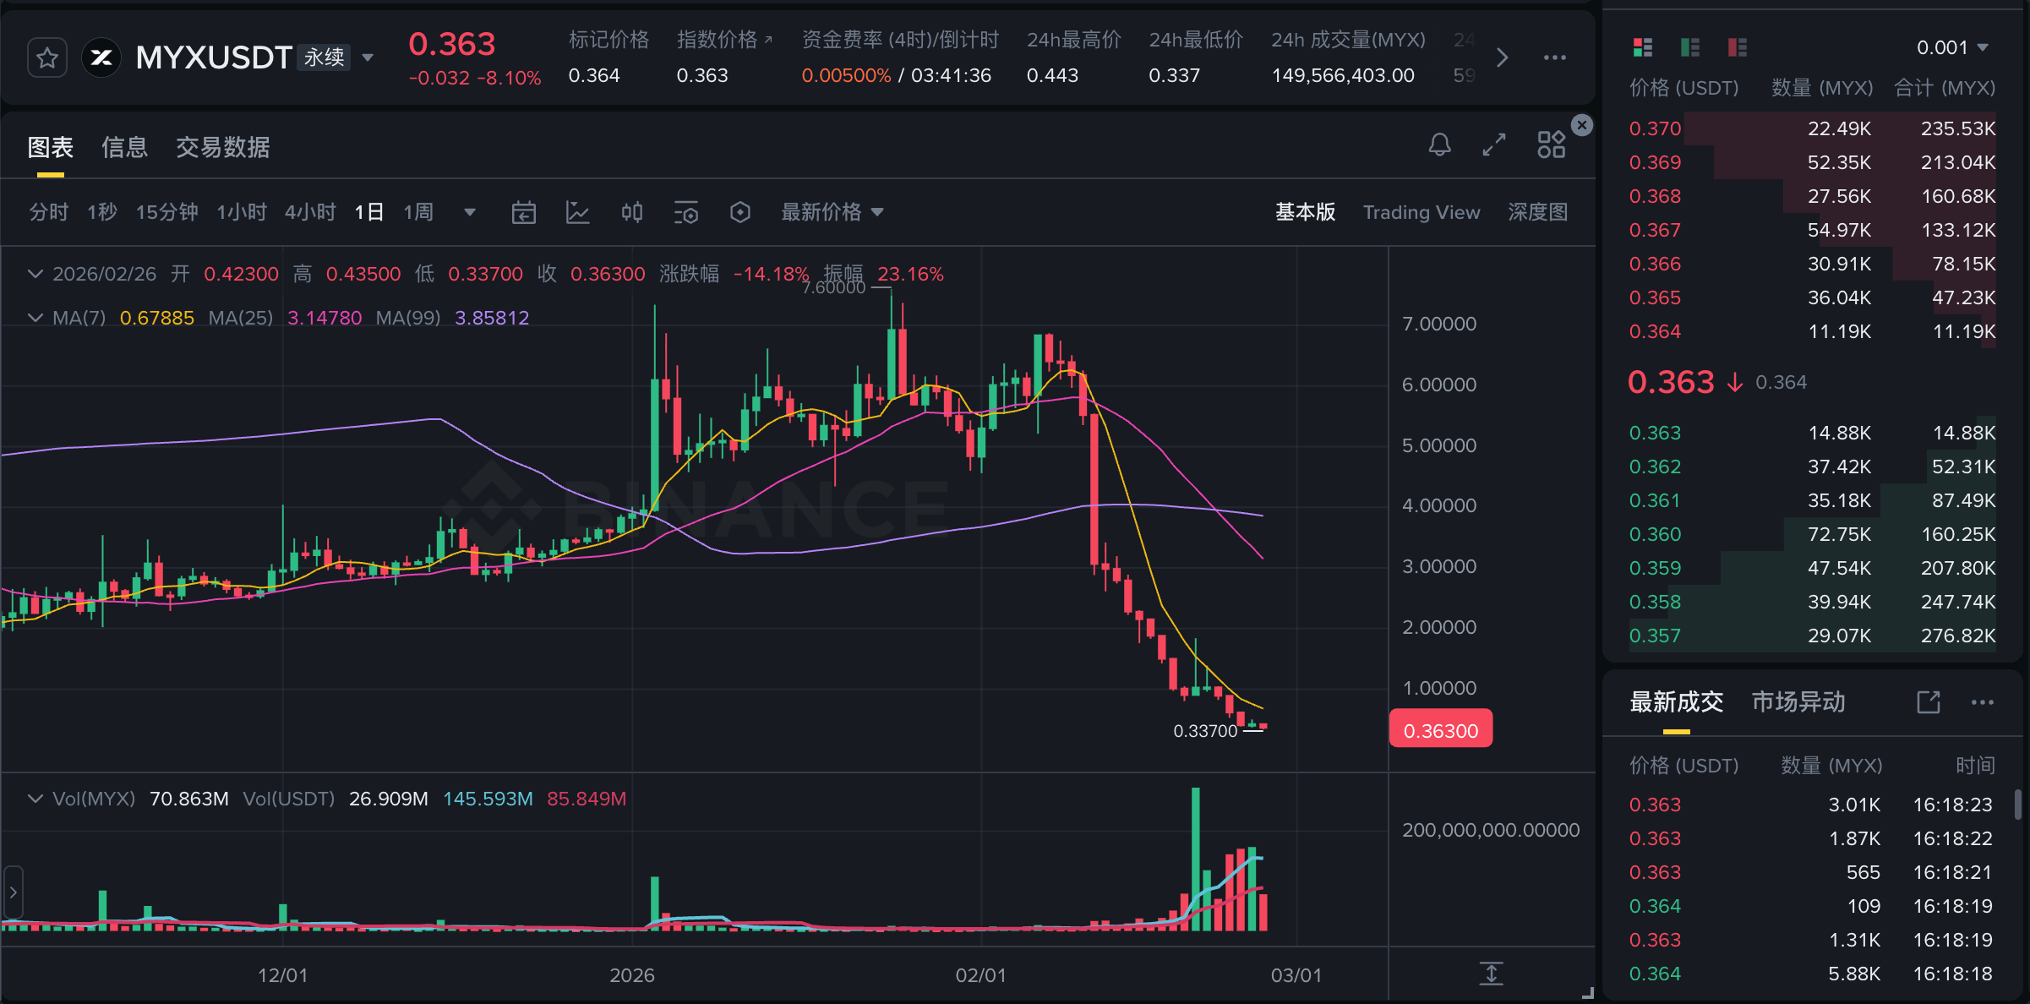Screen dimensions: 2030x1004
Task: Expand more time interval options arrow
Action: (x=470, y=212)
